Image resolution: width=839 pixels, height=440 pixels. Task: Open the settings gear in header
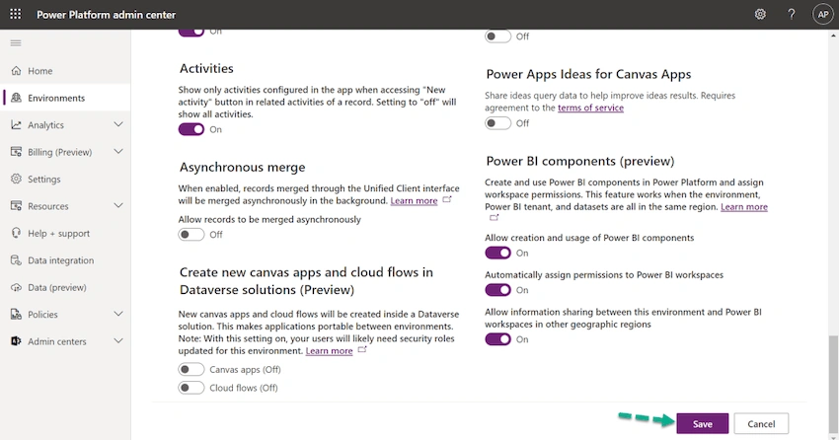(x=760, y=15)
